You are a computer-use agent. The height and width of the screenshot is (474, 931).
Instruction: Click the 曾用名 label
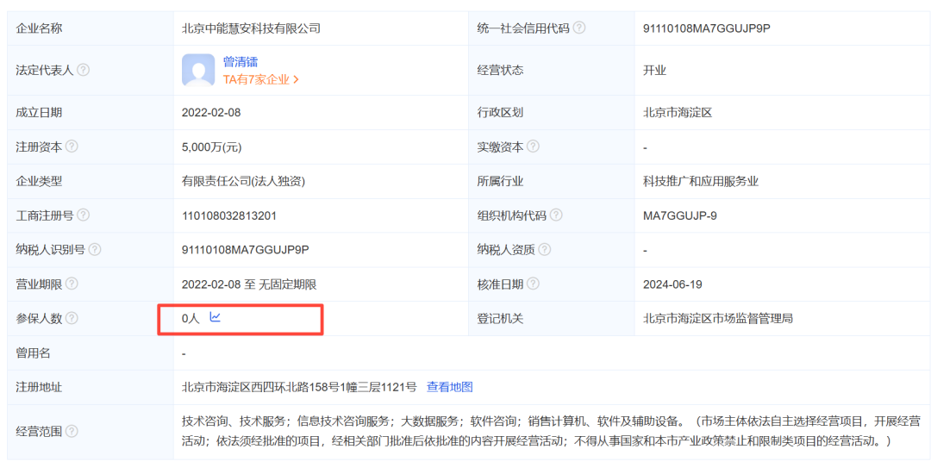click(33, 353)
